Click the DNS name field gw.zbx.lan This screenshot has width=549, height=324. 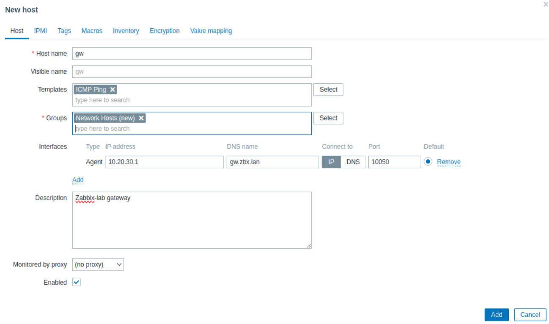point(273,162)
